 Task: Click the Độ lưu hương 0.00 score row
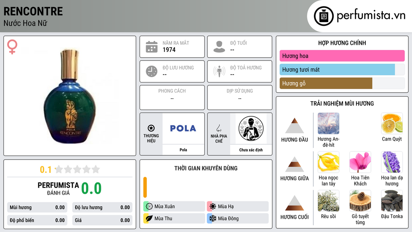tap(102, 207)
